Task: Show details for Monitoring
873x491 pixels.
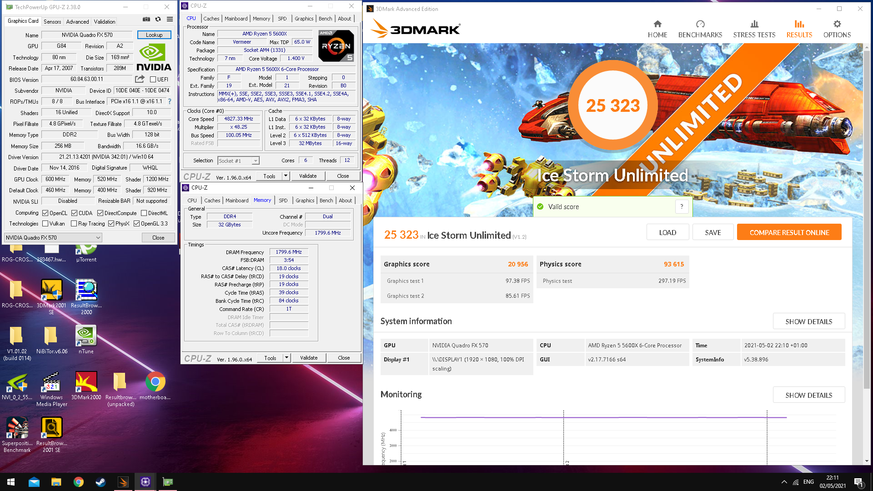Action: click(x=809, y=395)
